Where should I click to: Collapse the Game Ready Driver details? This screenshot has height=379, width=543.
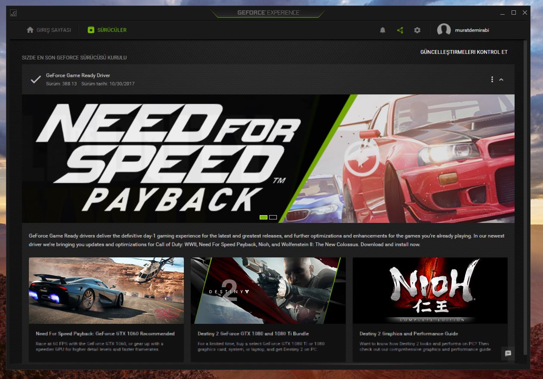(501, 79)
